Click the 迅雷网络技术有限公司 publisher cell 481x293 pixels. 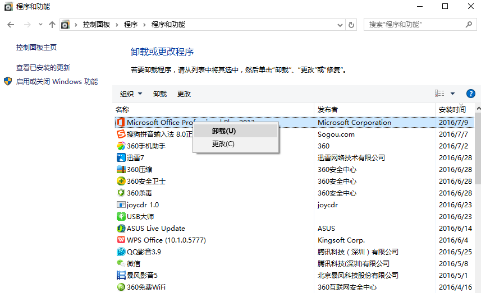click(x=351, y=157)
